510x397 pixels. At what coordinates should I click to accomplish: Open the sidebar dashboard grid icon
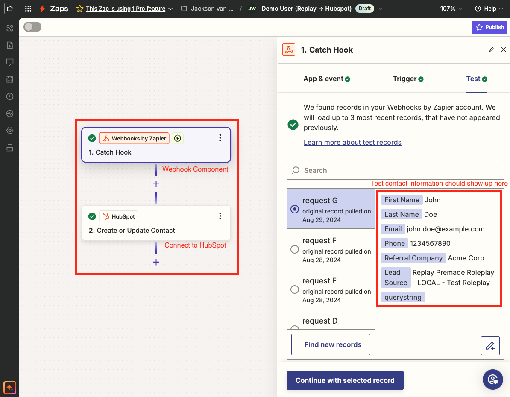tap(10, 28)
